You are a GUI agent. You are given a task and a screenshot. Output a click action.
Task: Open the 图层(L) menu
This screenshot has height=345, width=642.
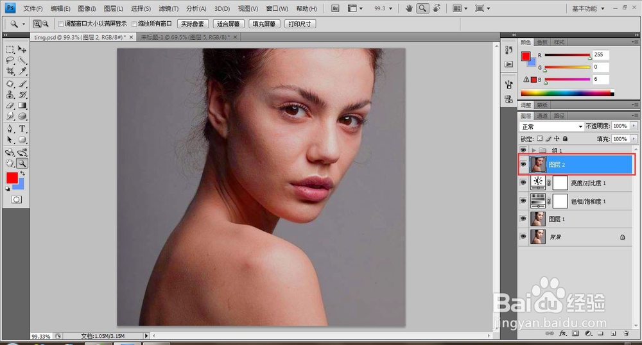[114, 8]
